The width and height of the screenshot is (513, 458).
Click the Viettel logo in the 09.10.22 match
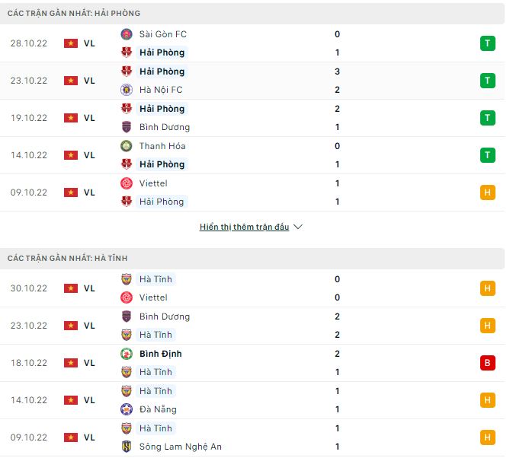click(127, 183)
